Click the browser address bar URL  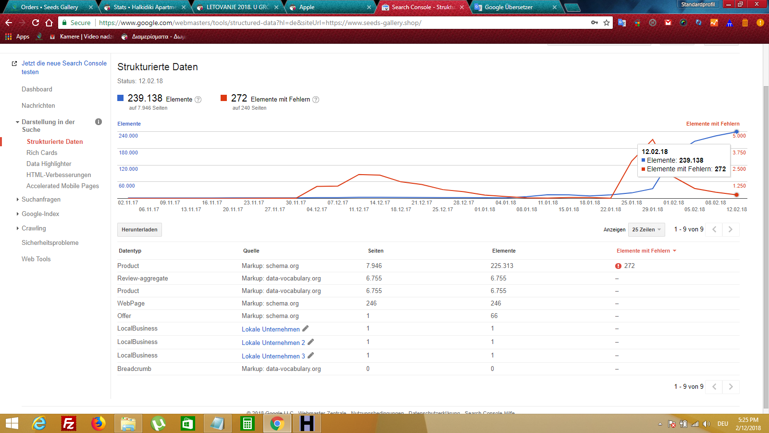pyautogui.click(x=260, y=23)
